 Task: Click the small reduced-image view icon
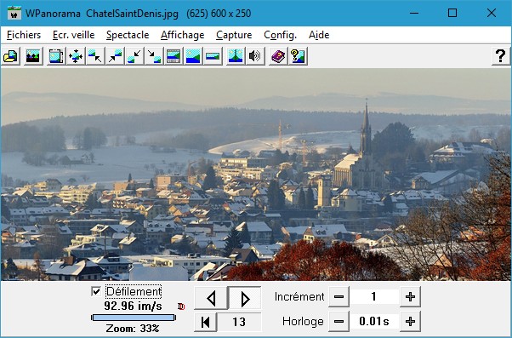click(213, 56)
